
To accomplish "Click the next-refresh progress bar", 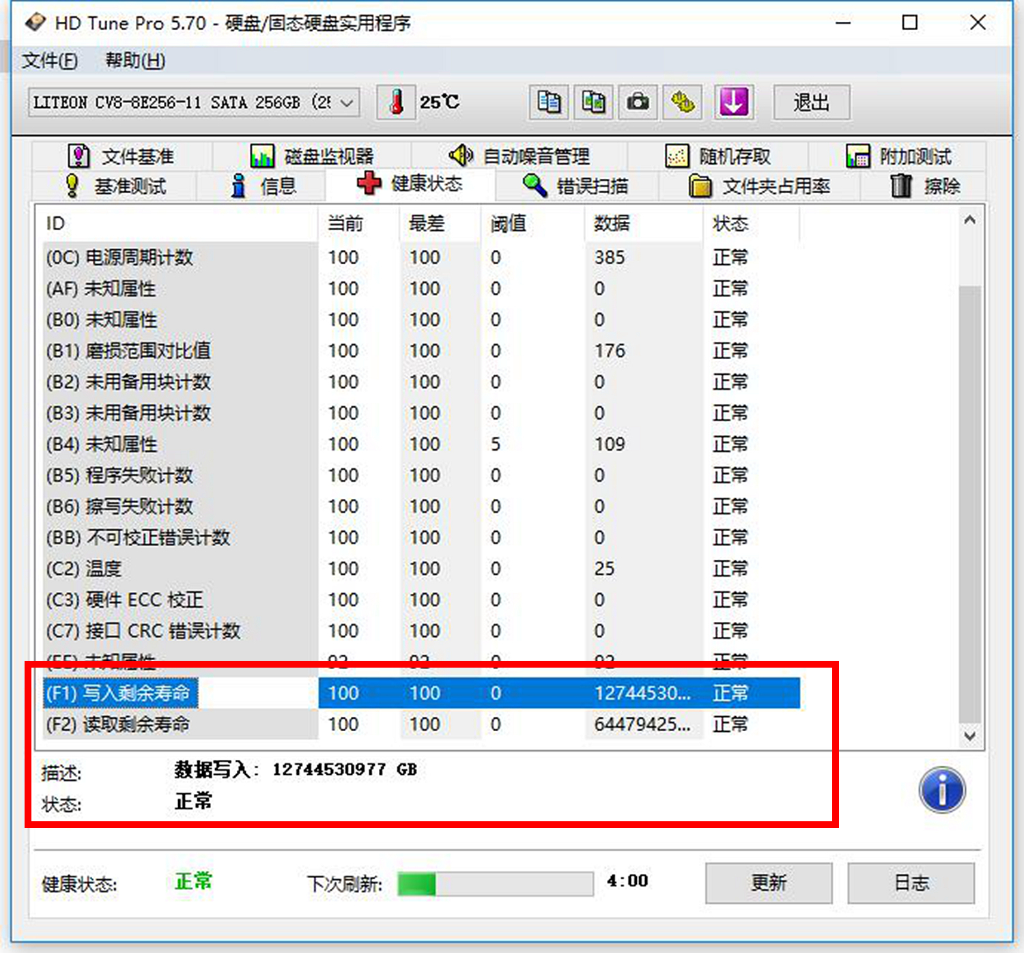I will point(496,883).
